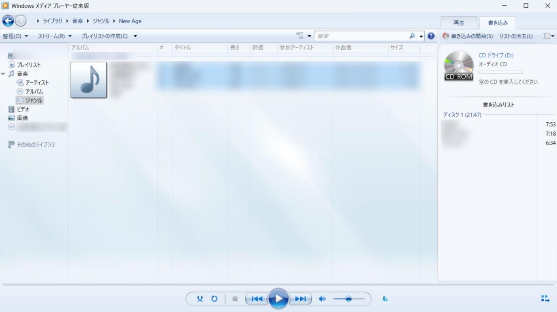Open the help question mark icon
Screen dimensions: 557x312
tap(431, 36)
